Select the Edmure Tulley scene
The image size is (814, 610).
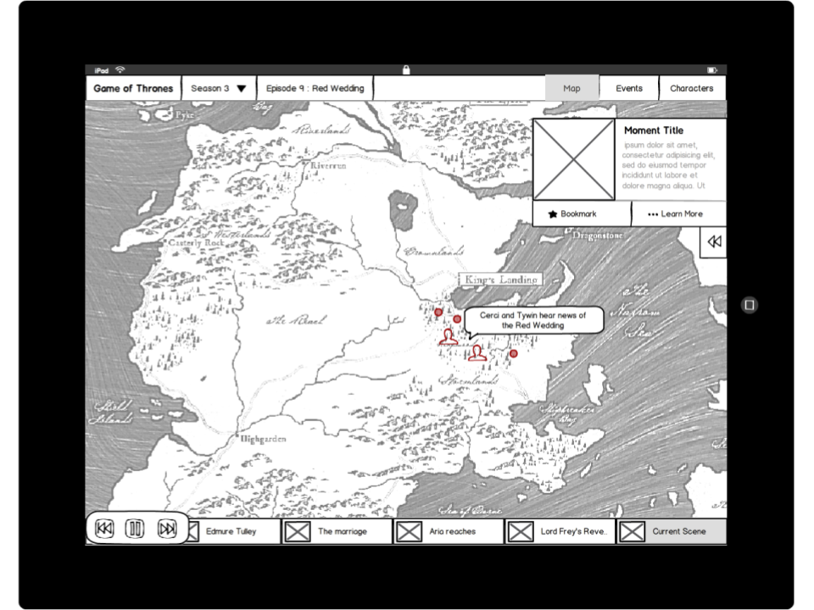(234, 532)
